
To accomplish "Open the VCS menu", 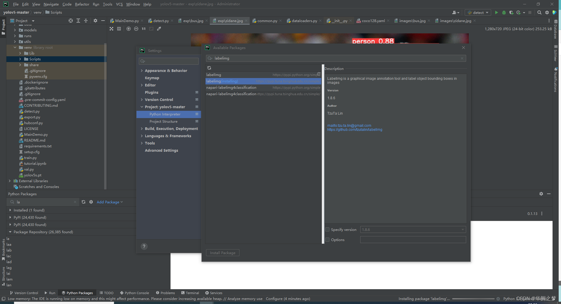I will click(119, 4).
